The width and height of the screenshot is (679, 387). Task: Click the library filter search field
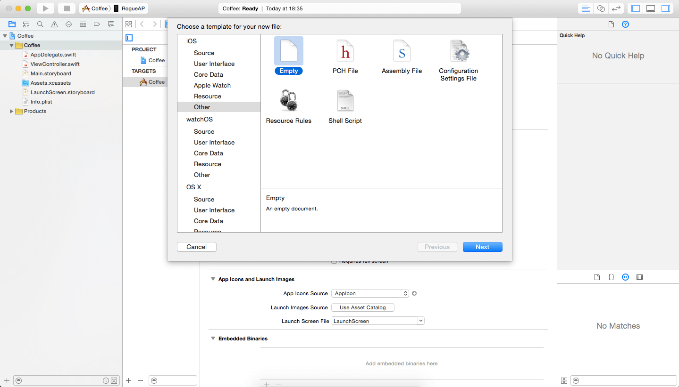click(624, 380)
